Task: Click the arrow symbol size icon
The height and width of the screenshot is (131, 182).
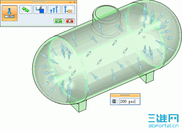Action: [x=54, y=9]
